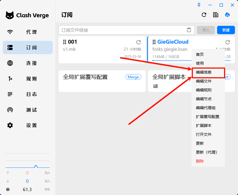The image size is (238, 195).
Task: Choose 编辑节点 in the context menu
Action: click(208, 99)
